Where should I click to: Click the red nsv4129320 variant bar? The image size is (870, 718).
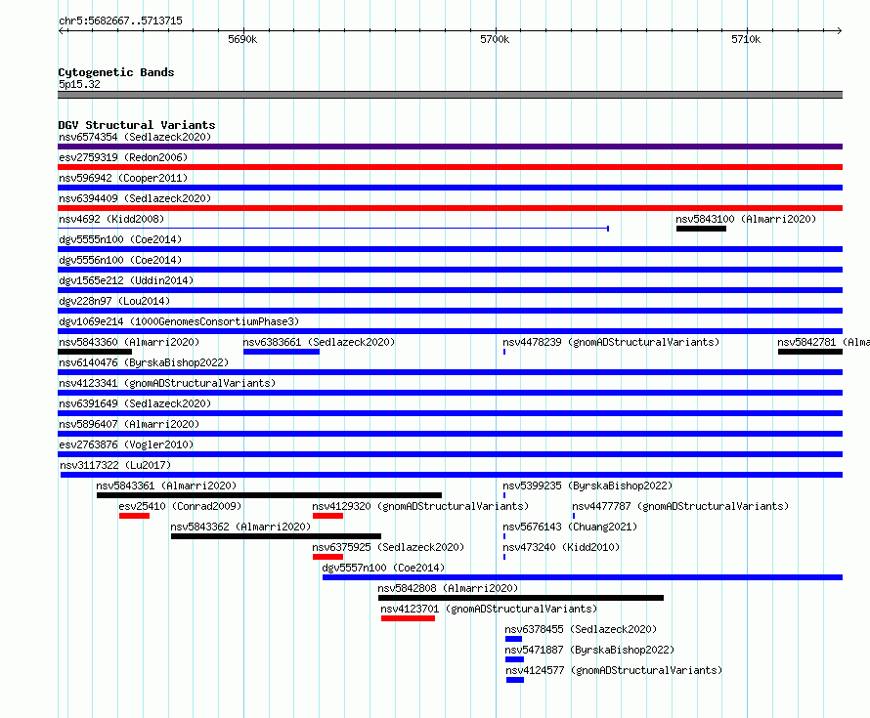tap(327, 516)
